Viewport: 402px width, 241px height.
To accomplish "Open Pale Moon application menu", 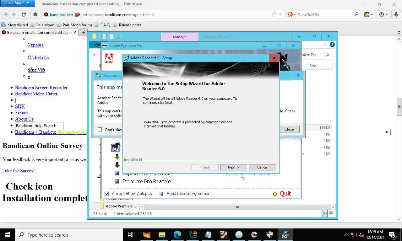I will coord(18,3).
